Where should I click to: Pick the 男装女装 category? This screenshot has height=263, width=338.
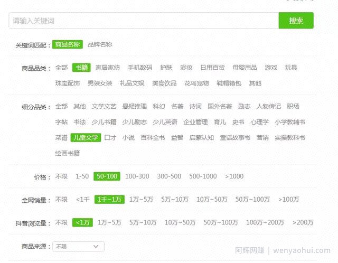100,83
